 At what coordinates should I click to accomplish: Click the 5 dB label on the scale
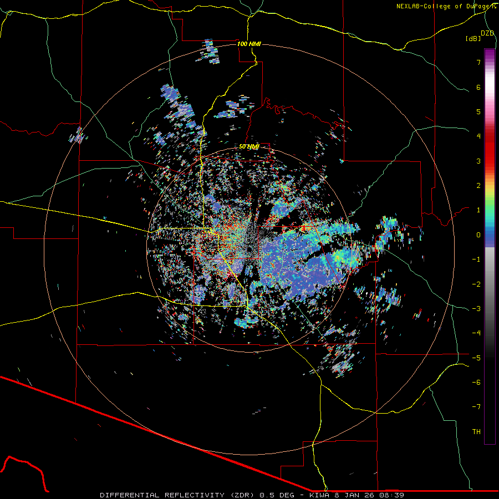point(478,111)
